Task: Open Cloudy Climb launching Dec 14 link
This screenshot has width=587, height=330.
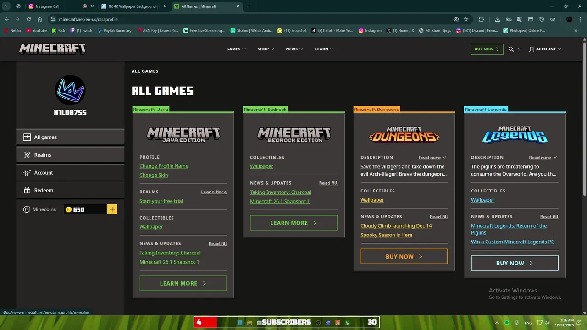Action: 396,226
